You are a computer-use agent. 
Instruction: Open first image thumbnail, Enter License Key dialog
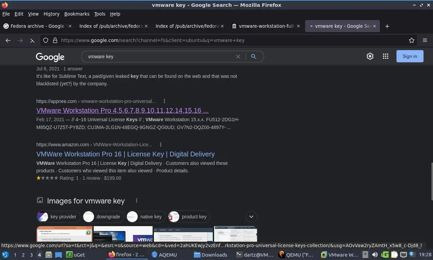point(64,234)
